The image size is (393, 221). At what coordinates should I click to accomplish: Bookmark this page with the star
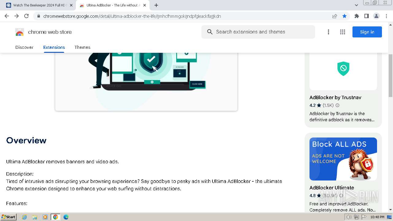point(344,16)
